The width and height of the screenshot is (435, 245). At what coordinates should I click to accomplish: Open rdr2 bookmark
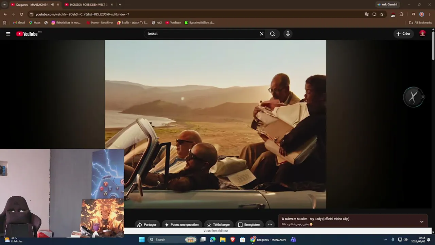click(157, 23)
